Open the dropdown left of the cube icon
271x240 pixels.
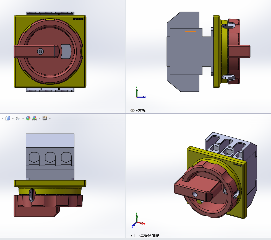point(2,118)
